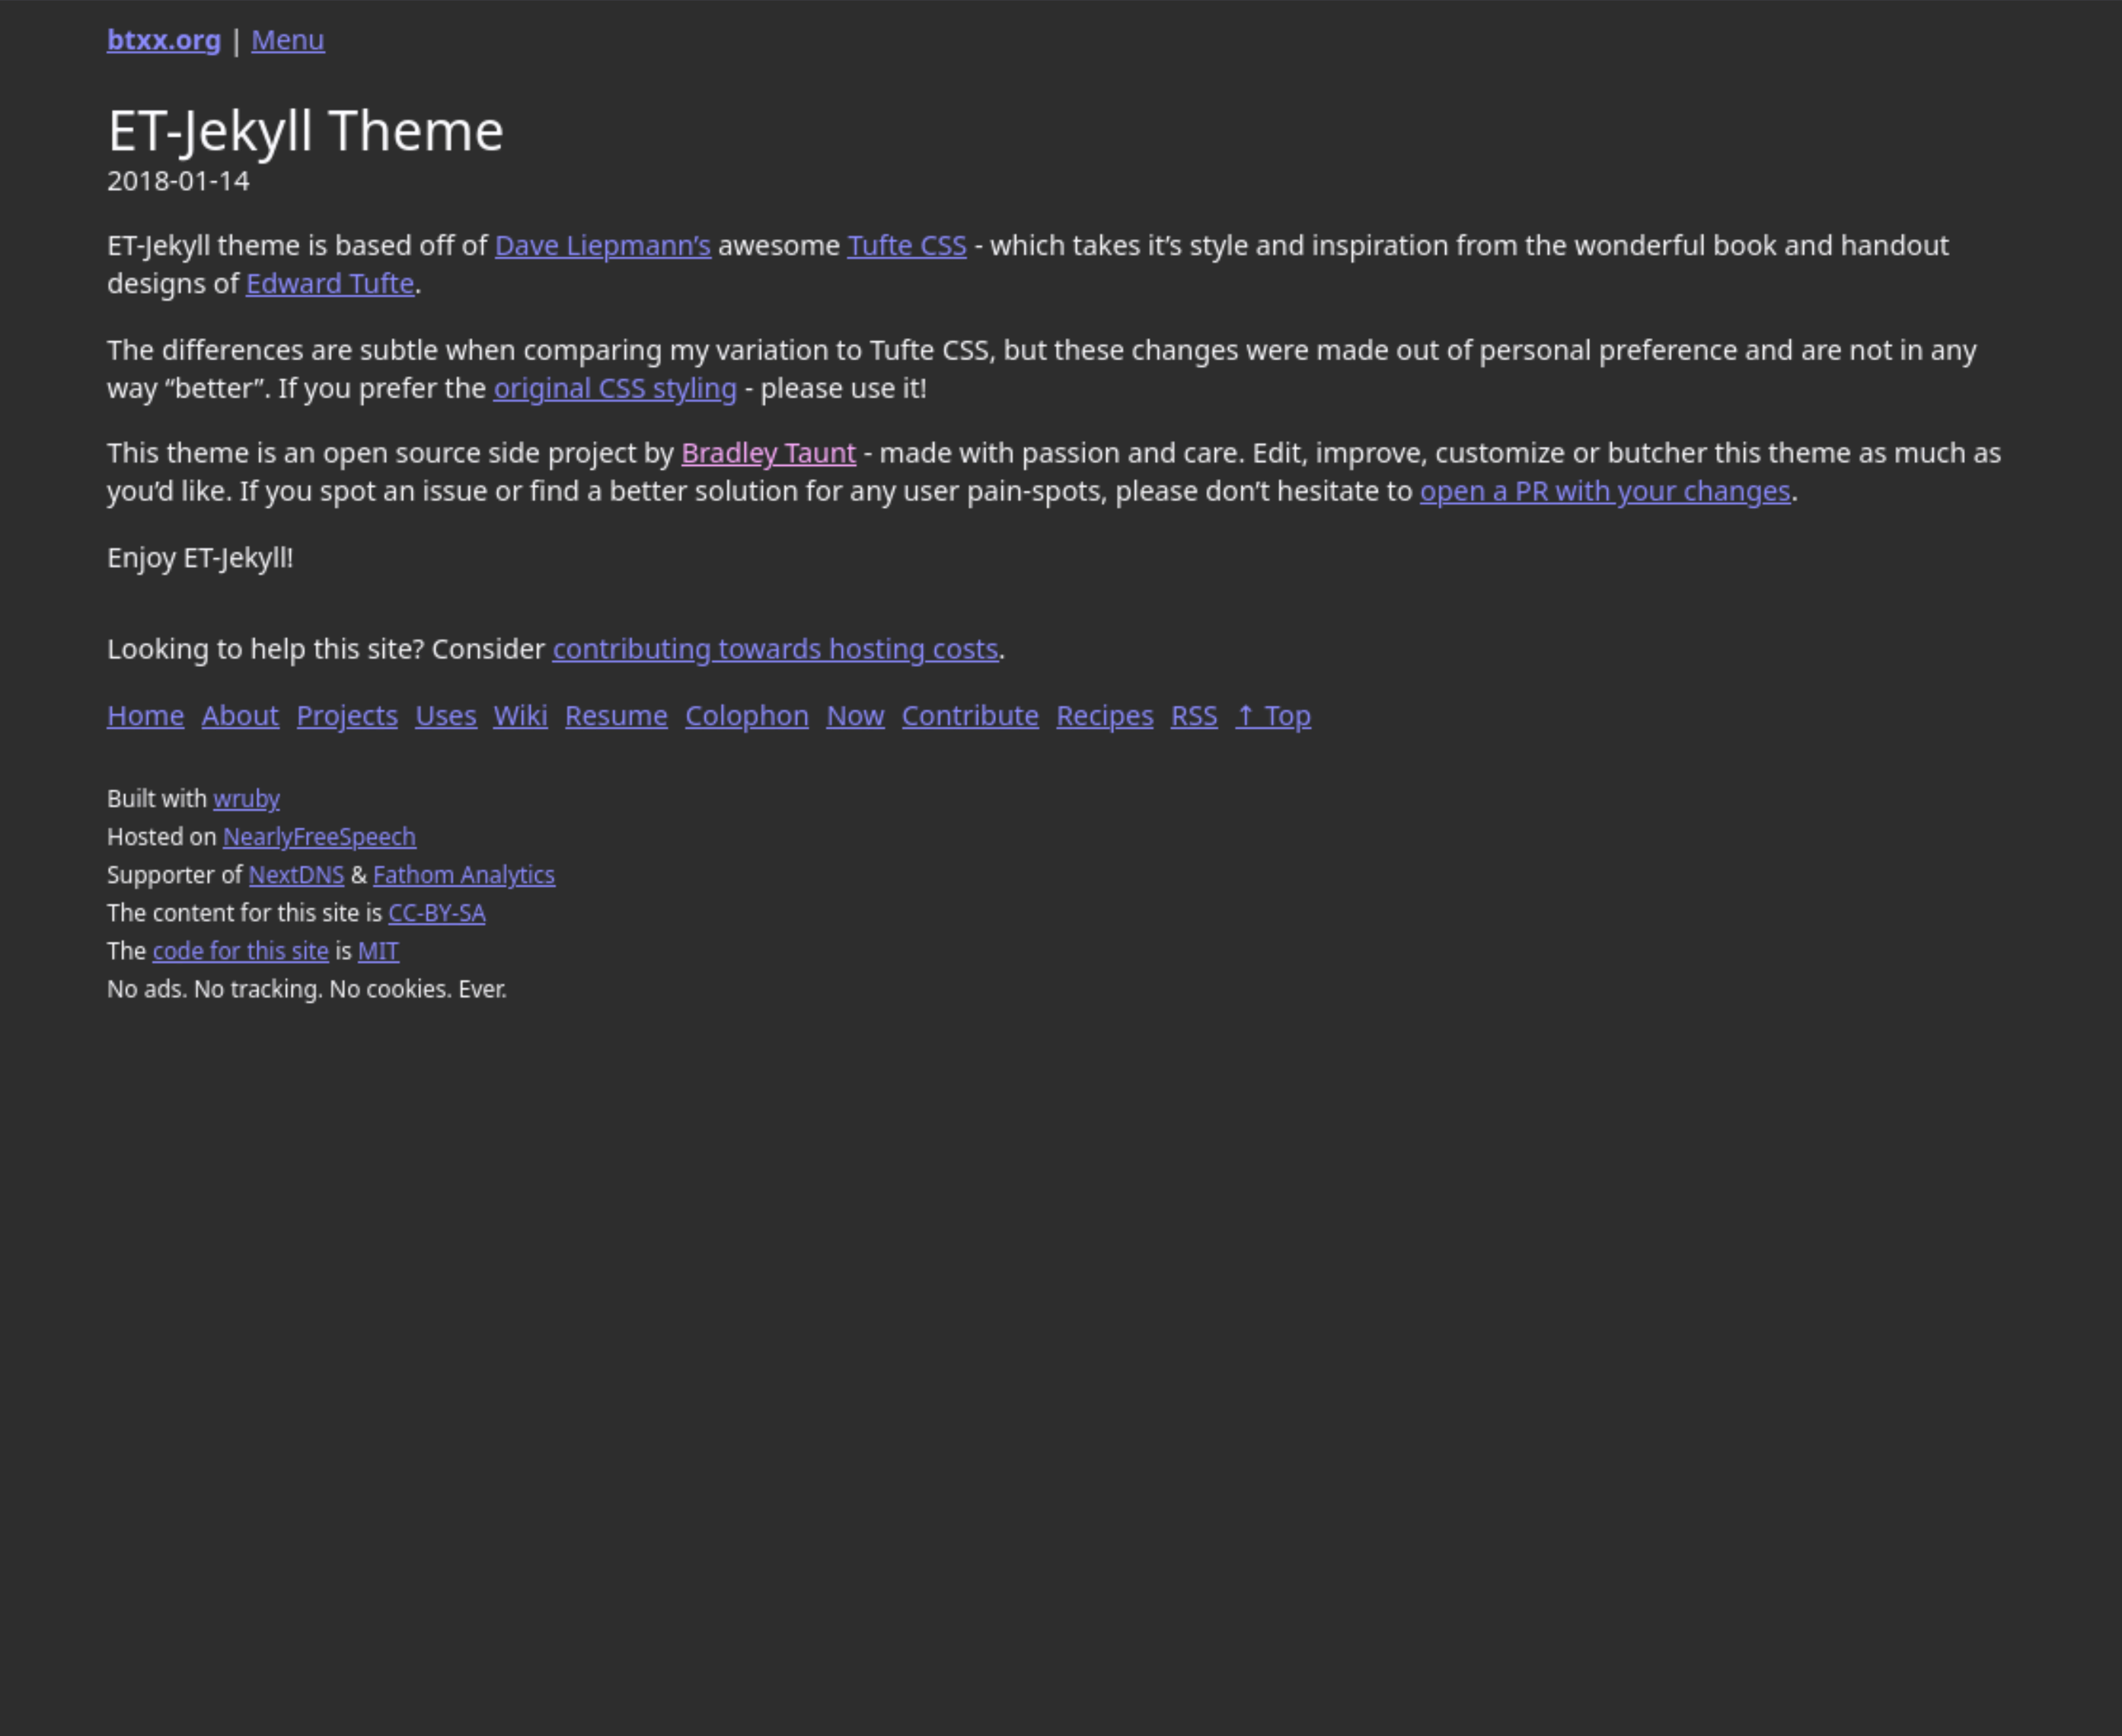Screen dimensions: 2122x1736
Task: Visit the Wiki section
Action: [520, 716]
